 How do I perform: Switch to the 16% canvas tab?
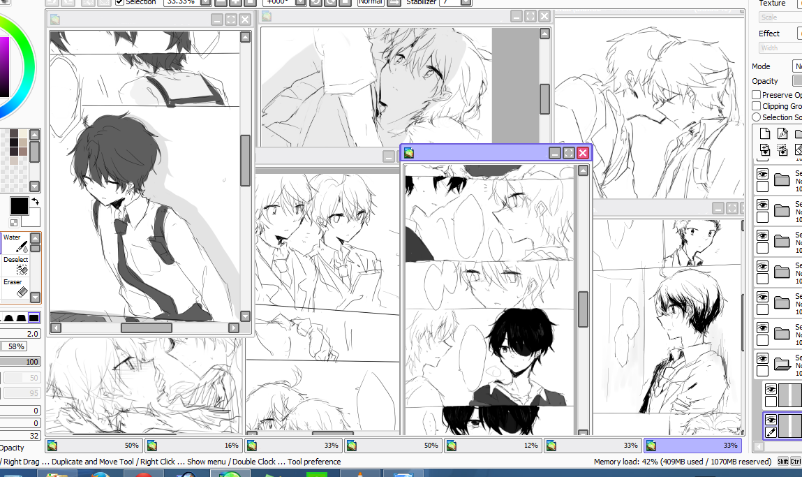pos(194,446)
